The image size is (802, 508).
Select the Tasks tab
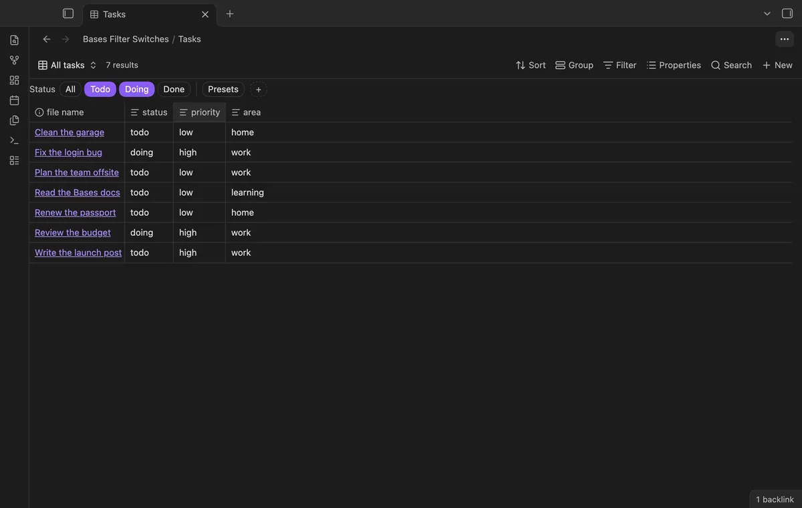(x=150, y=14)
